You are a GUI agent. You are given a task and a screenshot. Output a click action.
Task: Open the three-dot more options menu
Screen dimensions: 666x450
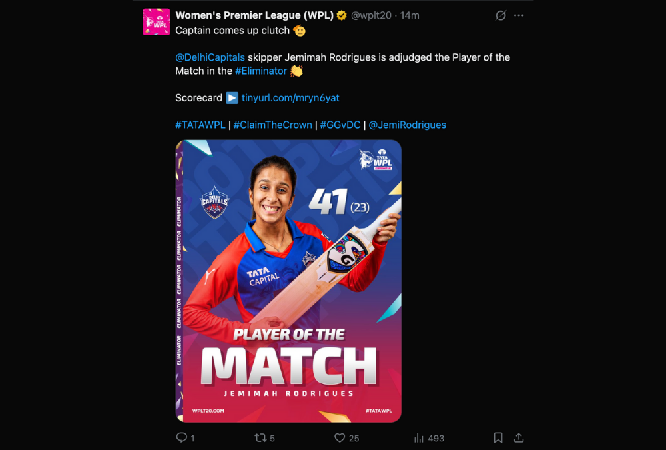pos(519,15)
